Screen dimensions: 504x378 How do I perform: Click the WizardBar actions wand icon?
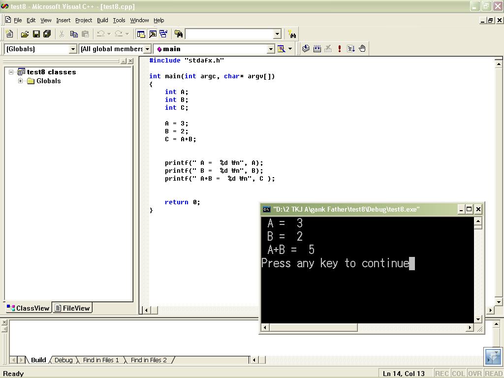[x=281, y=49]
